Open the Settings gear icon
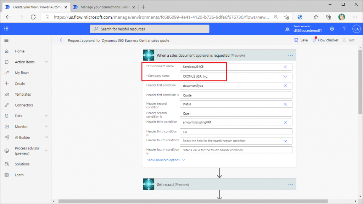The width and height of the screenshot is (363, 204). pos(332,29)
